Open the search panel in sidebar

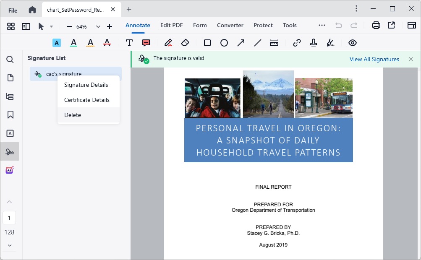(x=10, y=60)
